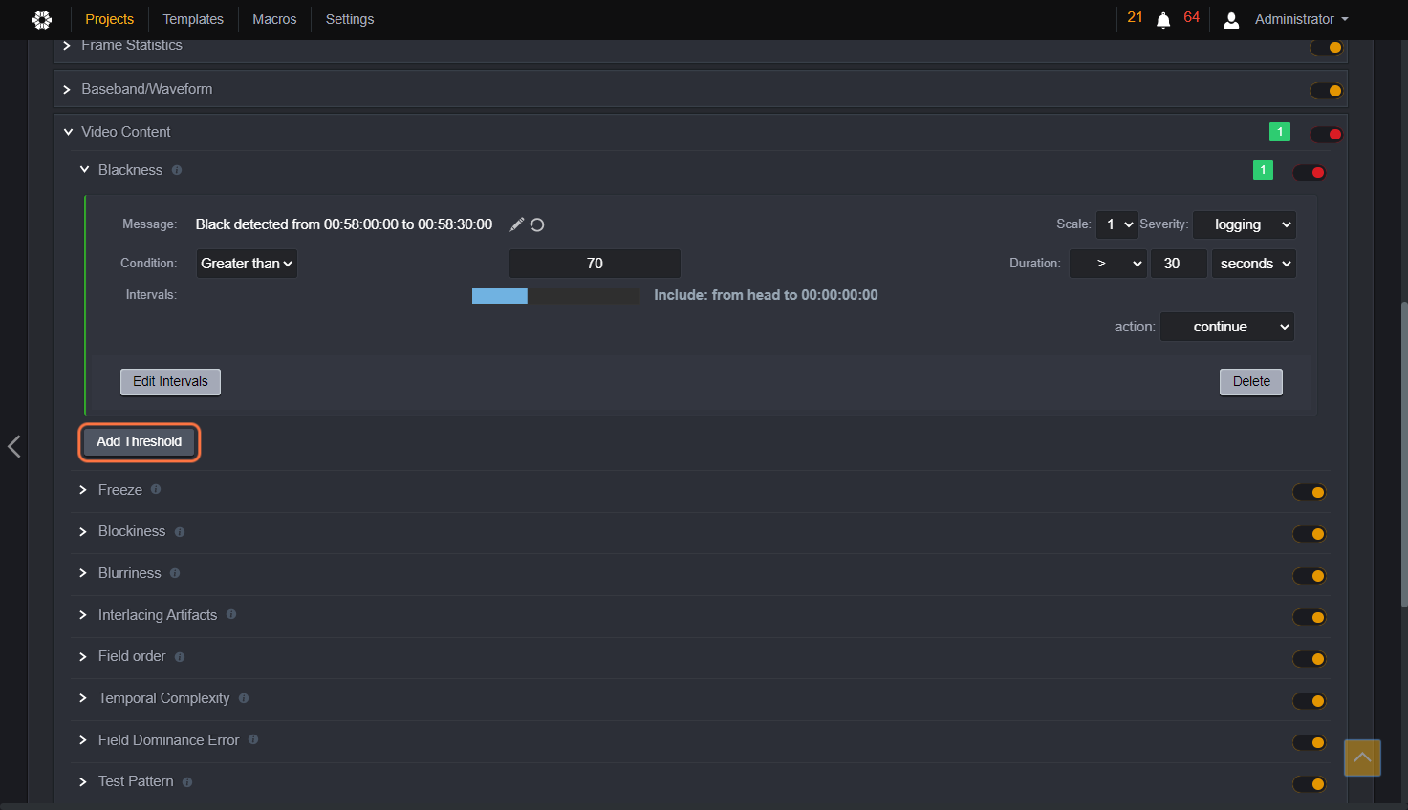Click the Edit Intervals button
Image resolution: width=1408 pixels, height=810 pixels.
click(170, 382)
